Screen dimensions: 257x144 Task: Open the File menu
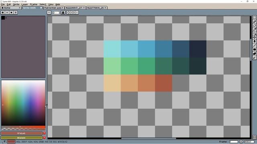point(3,4)
